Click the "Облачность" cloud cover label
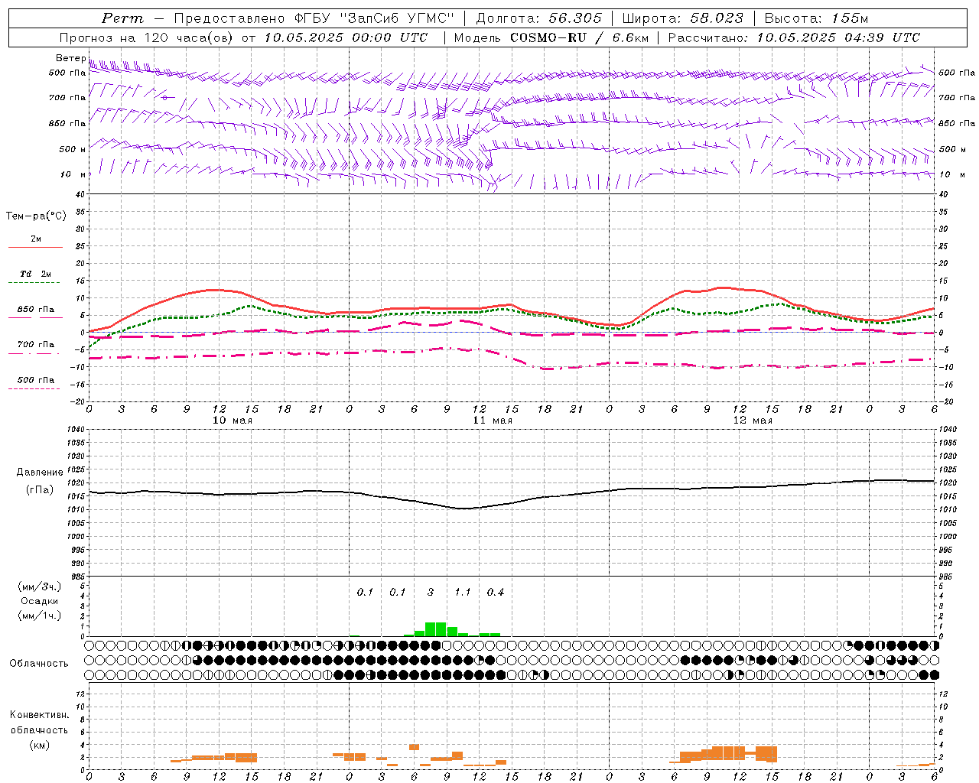Viewport: 979px width, 783px height. [x=39, y=663]
